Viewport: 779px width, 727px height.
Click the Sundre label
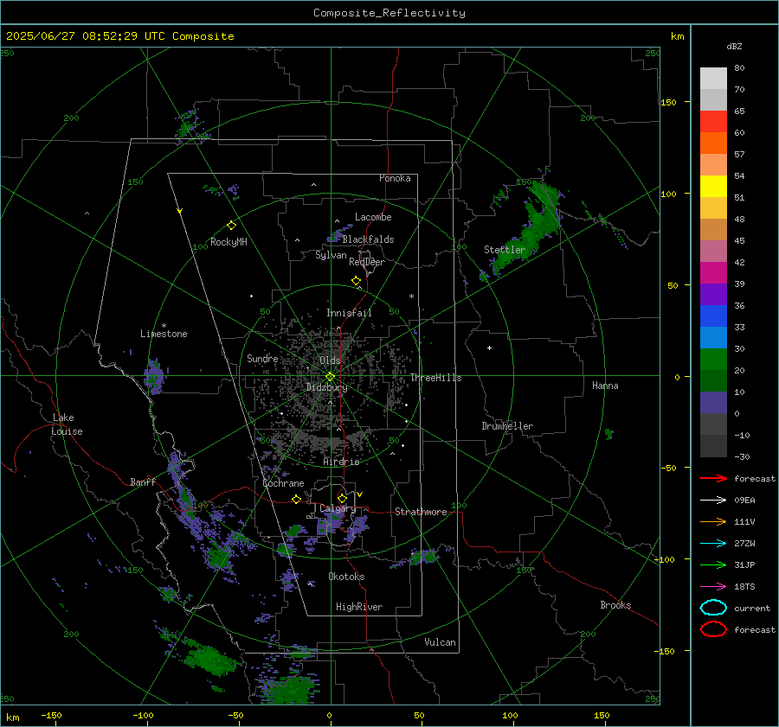pyautogui.click(x=262, y=358)
